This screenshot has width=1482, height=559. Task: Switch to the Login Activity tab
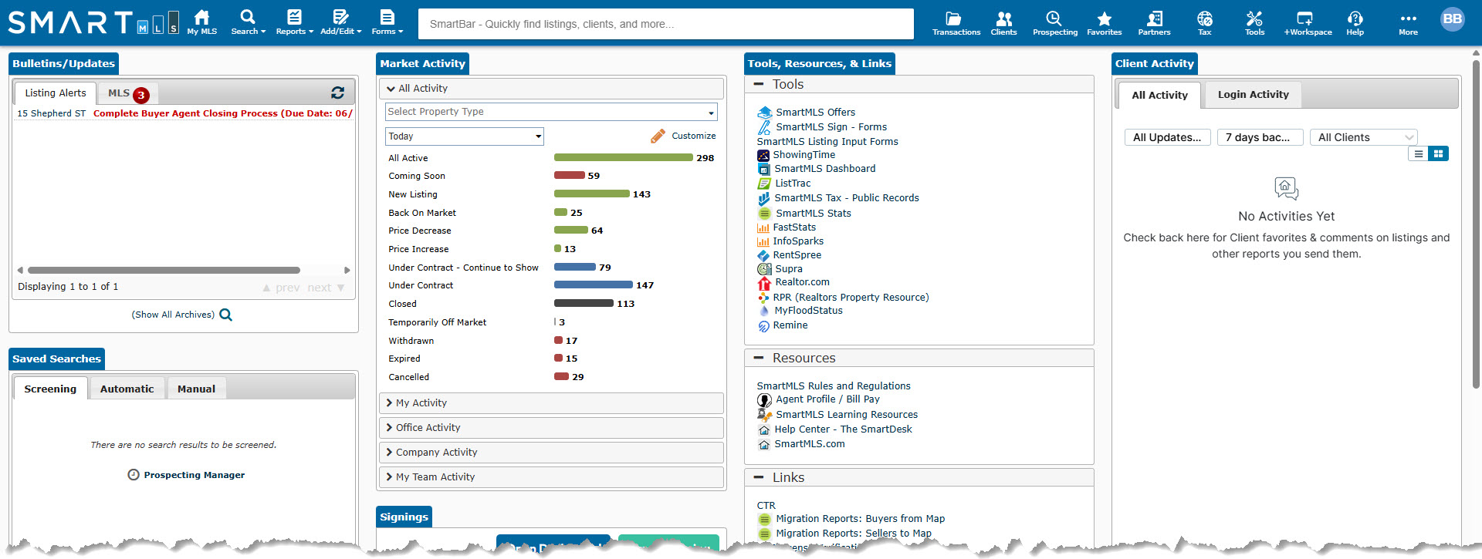tap(1253, 95)
